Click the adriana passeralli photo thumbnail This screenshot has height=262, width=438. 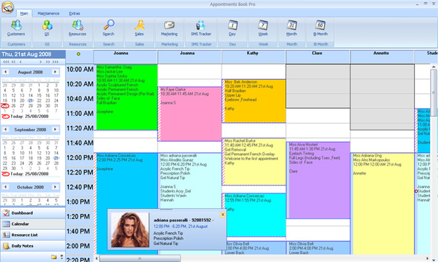tap(130, 230)
